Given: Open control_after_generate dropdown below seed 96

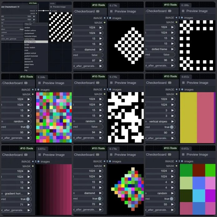Looking at the screenshot, I should 160,66.
